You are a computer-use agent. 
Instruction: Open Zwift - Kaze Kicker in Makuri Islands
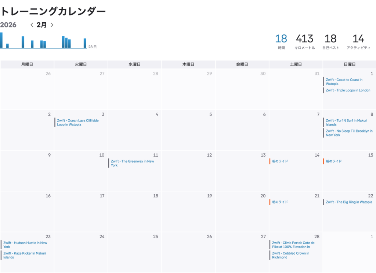point(25,255)
